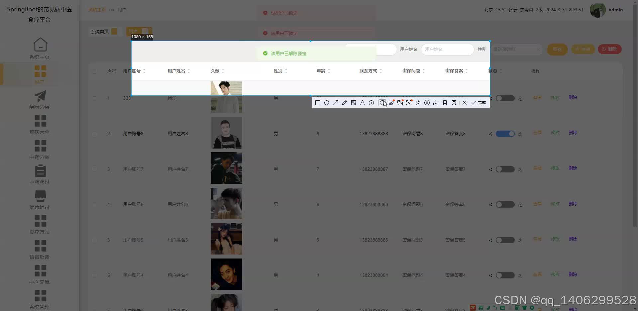The width and height of the screenshot is (638, 311).
Task: Open 疾病大全 in the sidebar
Action: pos(40,125)
